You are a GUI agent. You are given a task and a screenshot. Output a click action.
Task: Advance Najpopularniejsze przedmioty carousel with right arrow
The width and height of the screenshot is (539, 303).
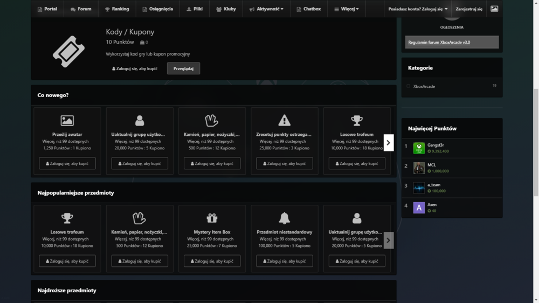(x=389, y=240)
